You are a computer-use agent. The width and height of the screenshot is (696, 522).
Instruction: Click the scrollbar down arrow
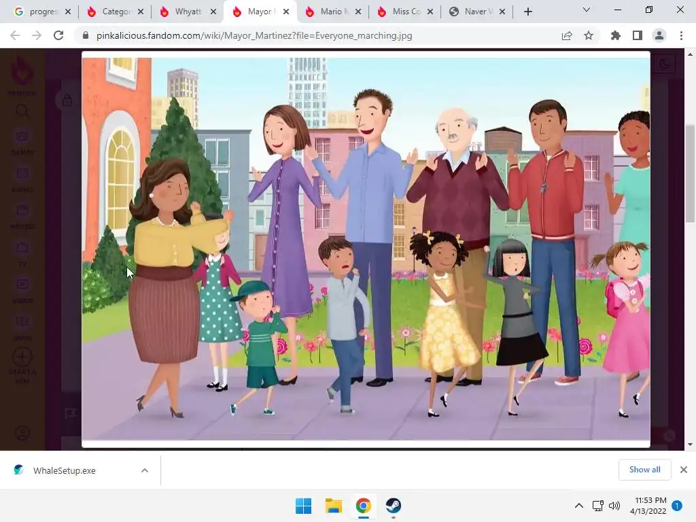point(690,445)
